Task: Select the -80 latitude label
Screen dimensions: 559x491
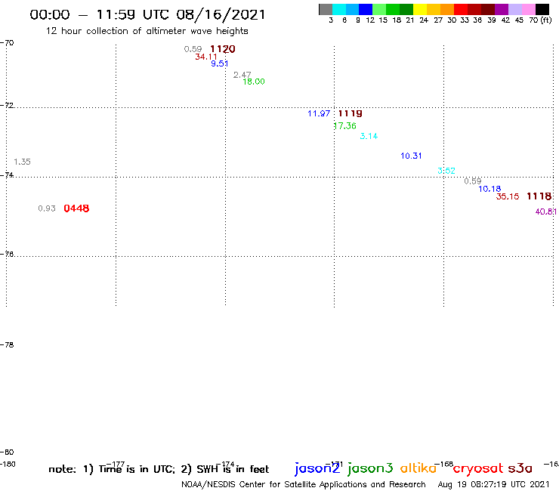Action: [7, 452]
